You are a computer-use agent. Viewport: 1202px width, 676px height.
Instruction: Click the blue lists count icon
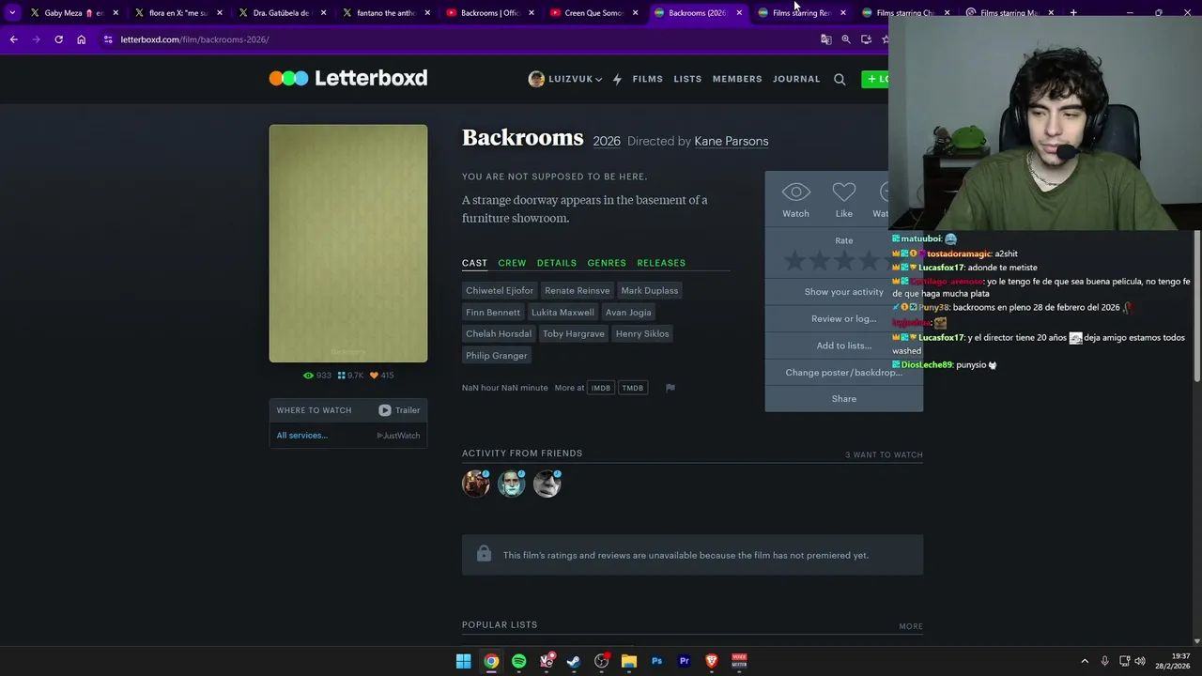click(350, 376)
